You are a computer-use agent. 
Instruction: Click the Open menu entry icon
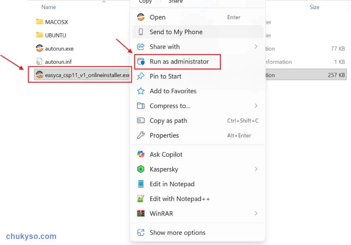(141, 17)
